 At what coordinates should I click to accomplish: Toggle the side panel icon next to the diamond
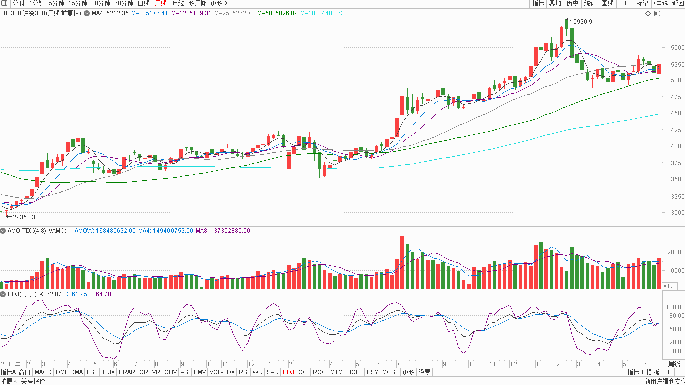click(657, 13)
